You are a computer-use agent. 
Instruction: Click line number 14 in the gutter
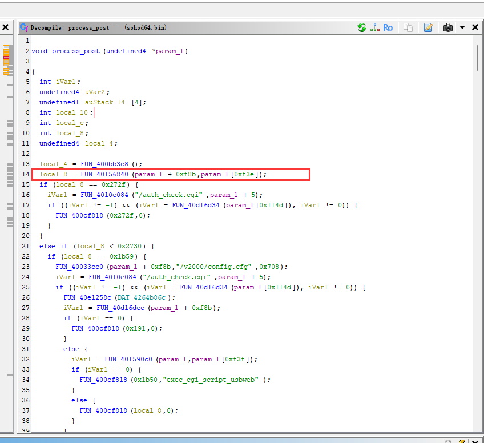(x=25, y=174)
